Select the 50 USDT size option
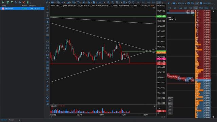 [170, 104]
